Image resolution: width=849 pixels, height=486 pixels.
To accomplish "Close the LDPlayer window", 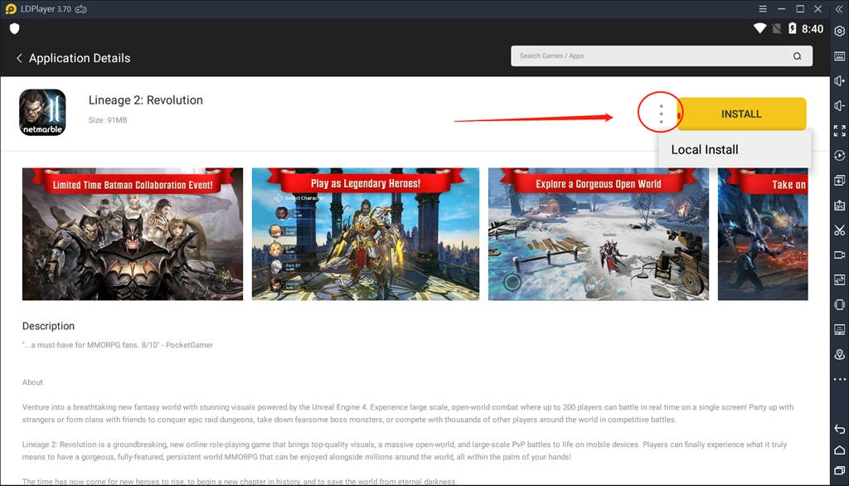I will click(x=818, y=8).
